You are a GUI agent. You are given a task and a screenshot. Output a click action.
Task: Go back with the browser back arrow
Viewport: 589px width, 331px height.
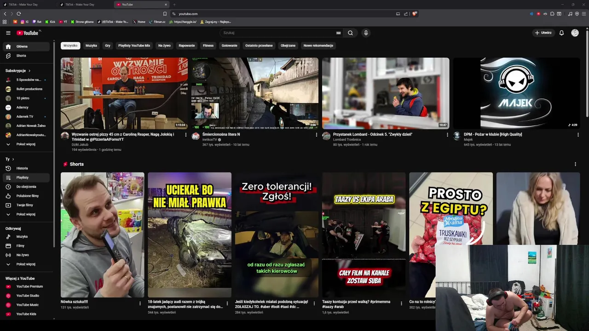click(5, 14)
